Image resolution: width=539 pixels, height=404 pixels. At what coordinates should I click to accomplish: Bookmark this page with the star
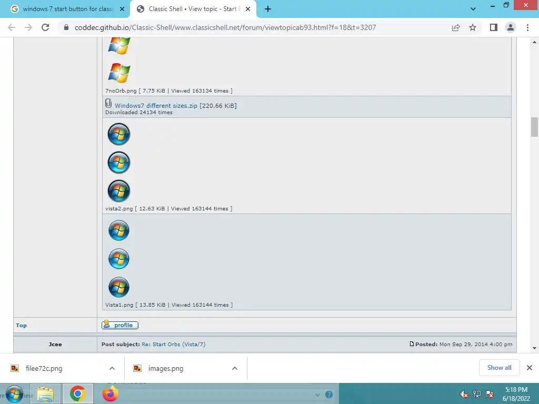point(473,27)
